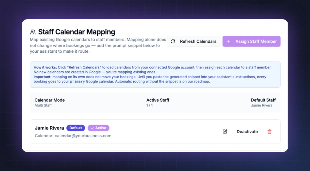Click the 'Important:' notice text
The image size is (310, 171).
(x=42, y=77)
